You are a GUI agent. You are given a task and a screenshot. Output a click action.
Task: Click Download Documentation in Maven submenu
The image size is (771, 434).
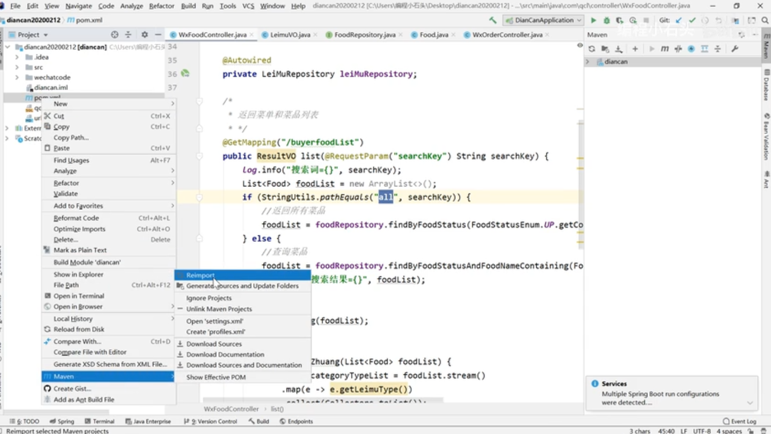(x=243, y=355)
